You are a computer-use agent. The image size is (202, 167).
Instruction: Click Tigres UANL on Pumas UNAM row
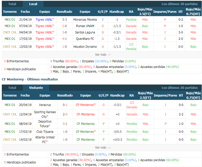click(x=45, y=26)
